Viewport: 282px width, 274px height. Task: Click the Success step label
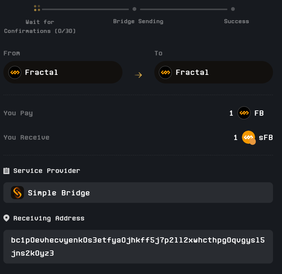coord(236,21)
